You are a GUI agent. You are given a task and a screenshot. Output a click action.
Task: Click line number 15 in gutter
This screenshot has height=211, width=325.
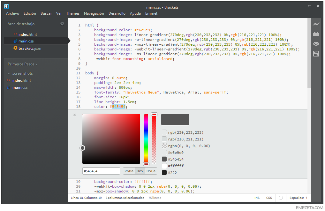coord(78,92)
